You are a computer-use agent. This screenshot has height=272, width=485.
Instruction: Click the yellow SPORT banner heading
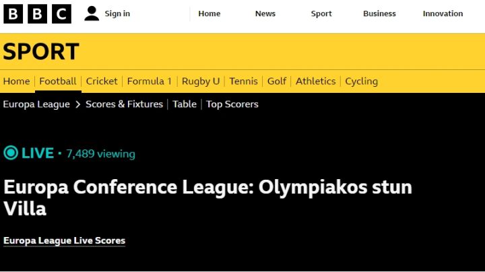[41, 52]
